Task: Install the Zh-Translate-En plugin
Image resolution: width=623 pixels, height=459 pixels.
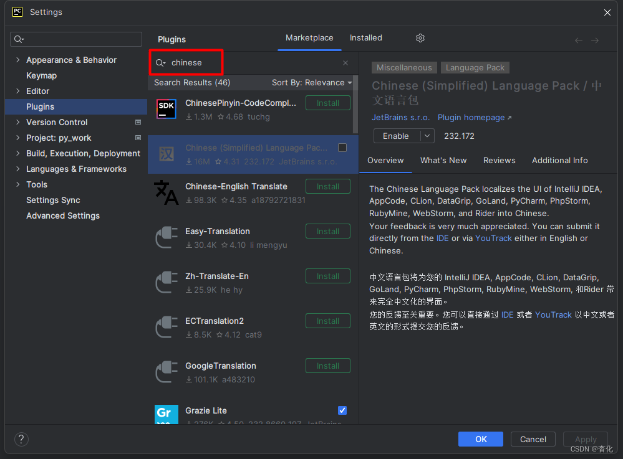Action: (328, 276)
